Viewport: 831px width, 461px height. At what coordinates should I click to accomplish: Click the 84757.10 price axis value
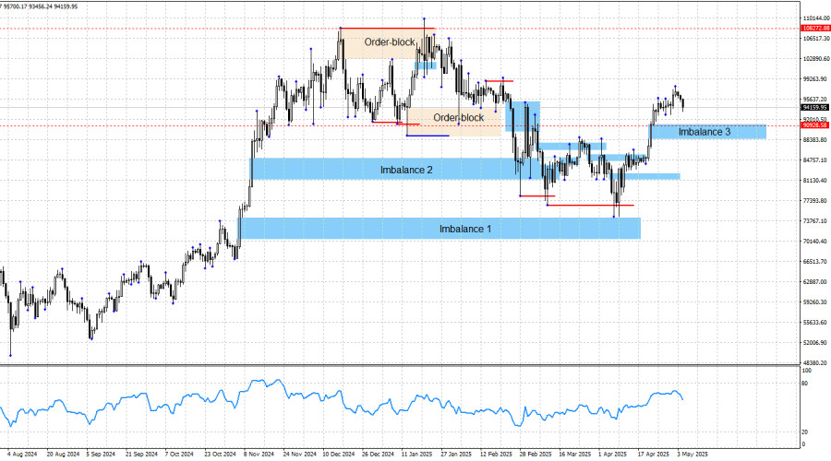click(x=815, y=160)
